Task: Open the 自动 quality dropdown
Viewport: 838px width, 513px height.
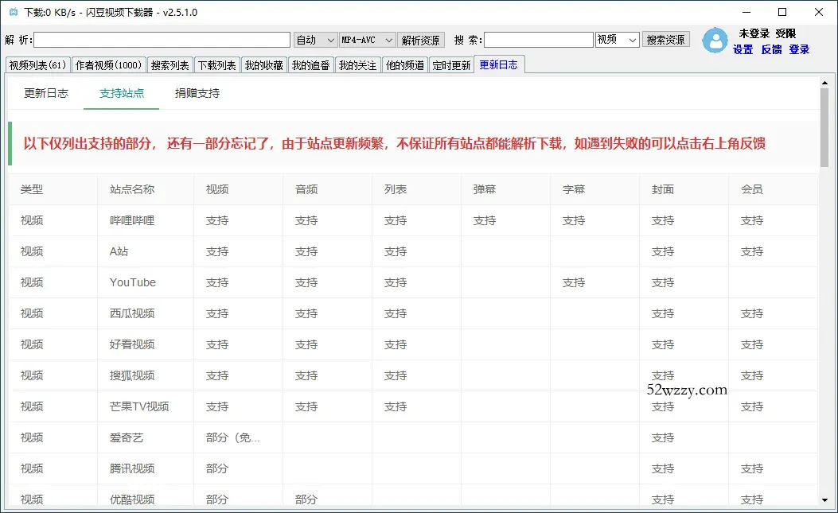Action: coord(315,40)
